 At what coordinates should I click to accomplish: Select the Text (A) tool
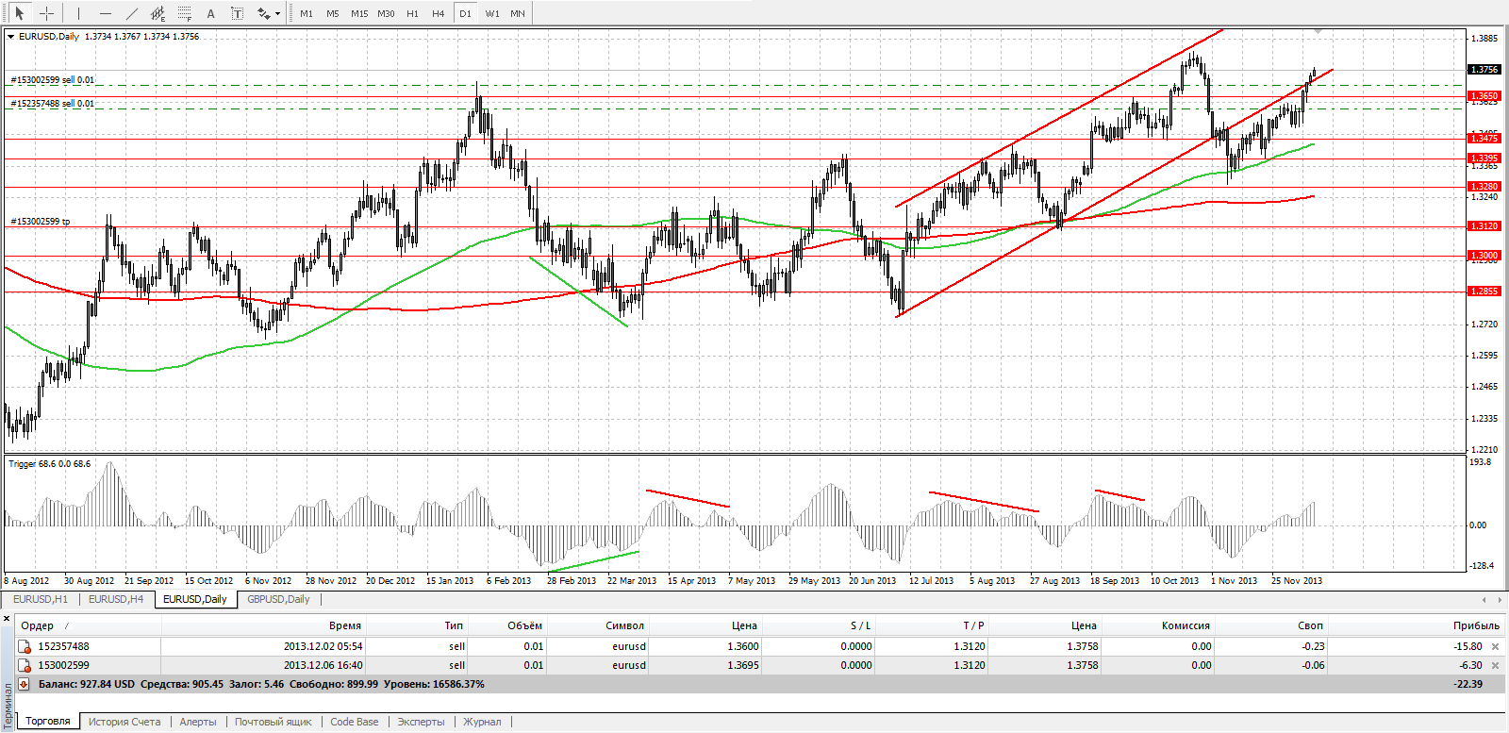click(210, 13)
